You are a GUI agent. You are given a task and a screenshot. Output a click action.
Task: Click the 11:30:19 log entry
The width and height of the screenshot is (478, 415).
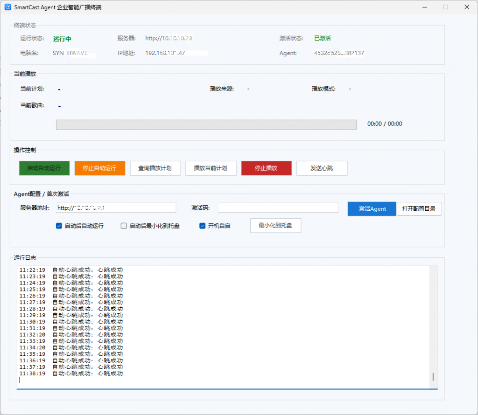(x=71, y=322)
